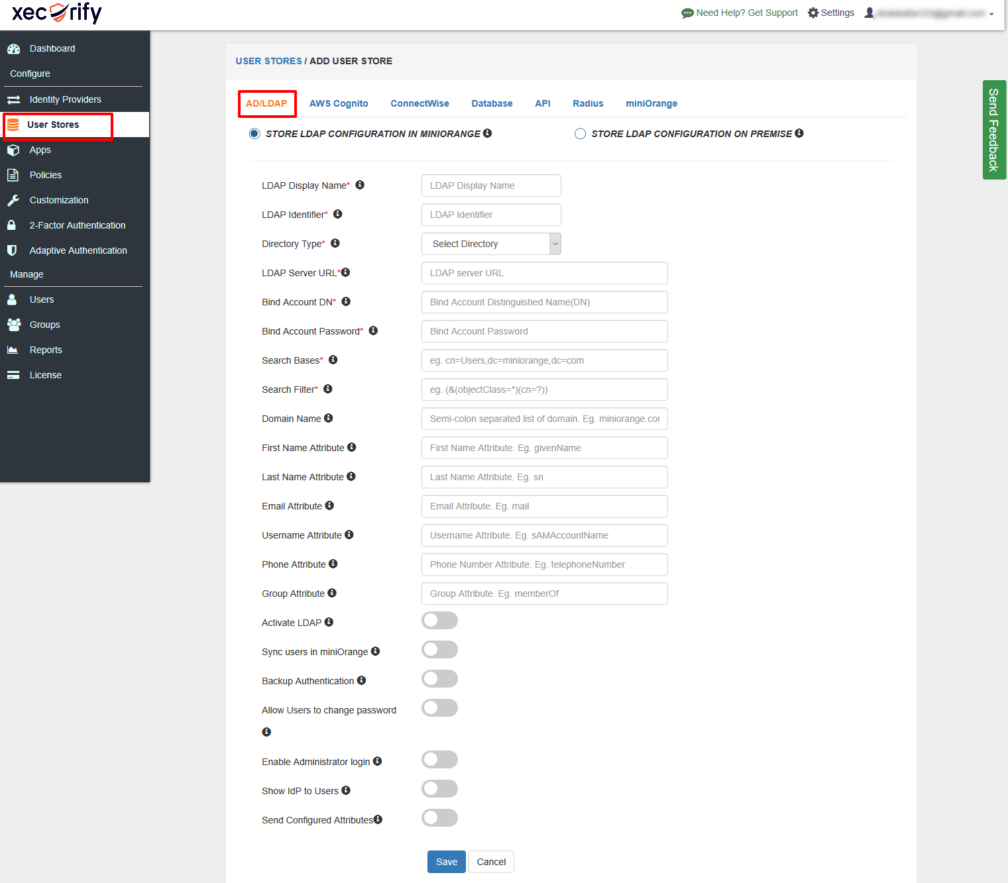
Task: Enable the Backup Authentication switch
Action: point(439,679)
